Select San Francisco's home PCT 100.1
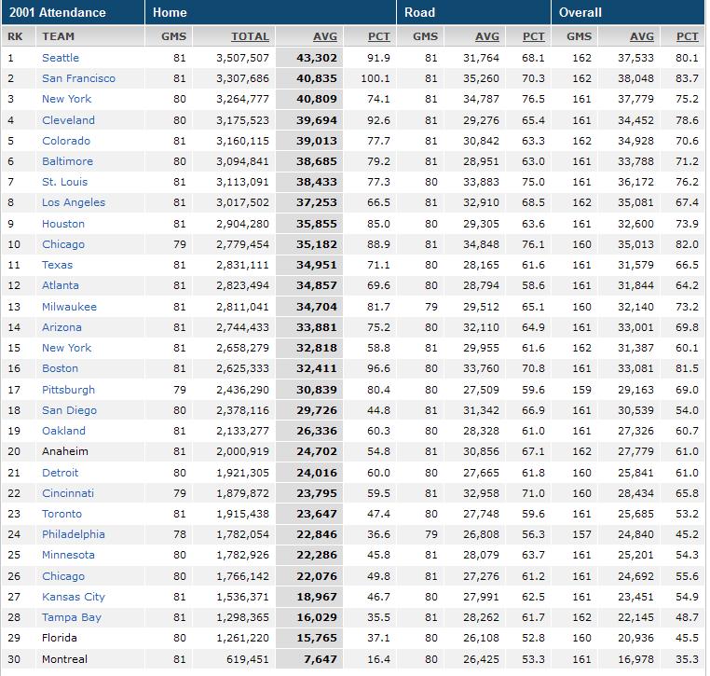This screenshot has height=676, width=710. 375,78
